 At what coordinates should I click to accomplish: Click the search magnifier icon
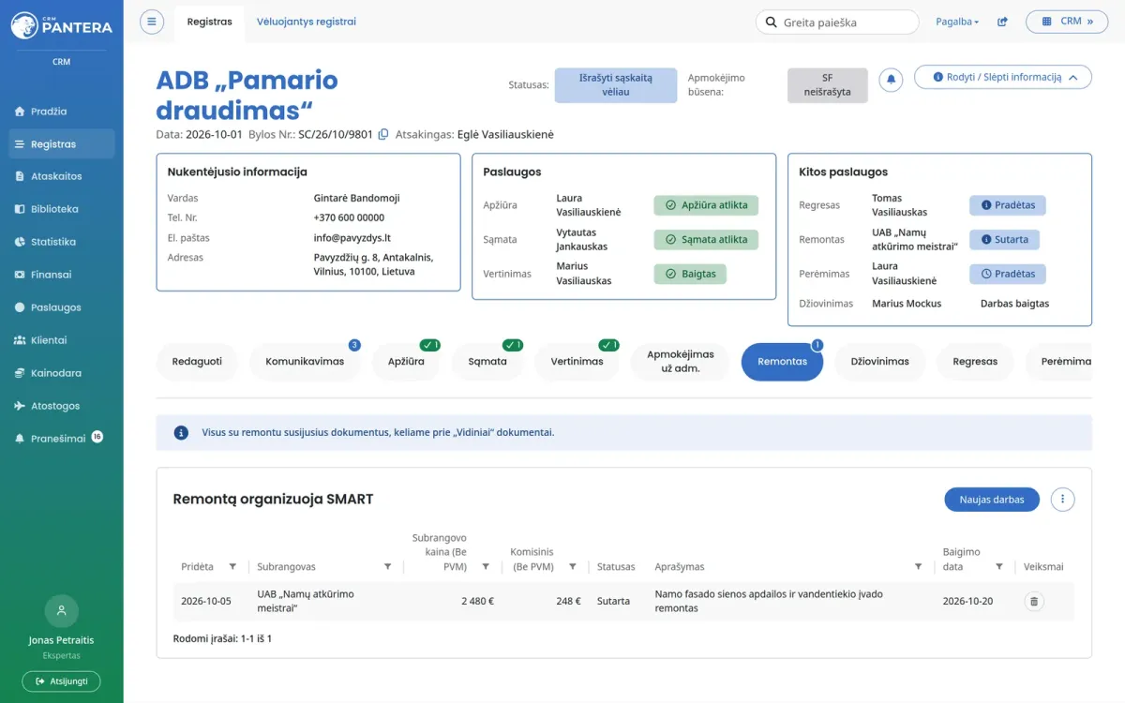pos(772,22)
